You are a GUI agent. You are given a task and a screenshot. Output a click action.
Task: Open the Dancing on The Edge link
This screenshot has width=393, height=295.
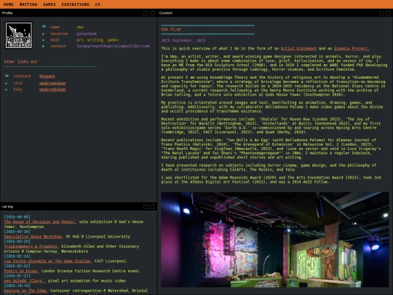[25, 291]
